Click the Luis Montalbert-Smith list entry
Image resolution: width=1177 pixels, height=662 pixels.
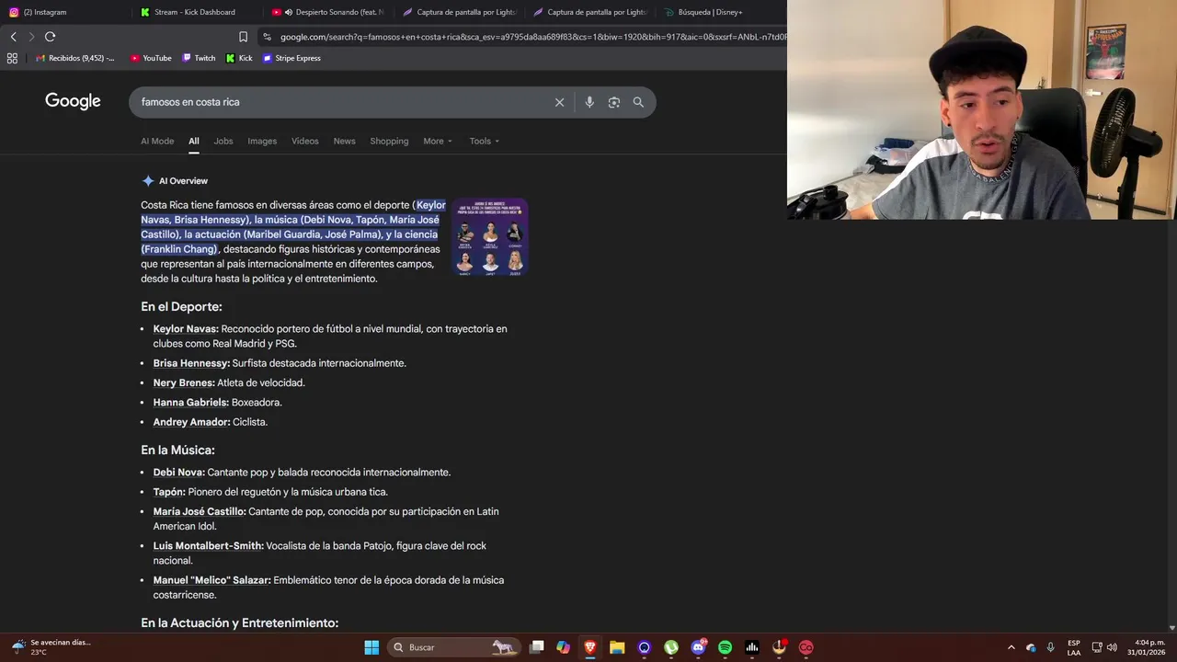209,546
